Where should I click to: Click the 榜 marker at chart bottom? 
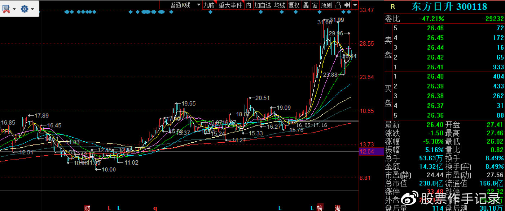(320, 208)
